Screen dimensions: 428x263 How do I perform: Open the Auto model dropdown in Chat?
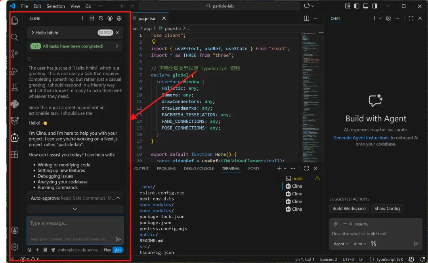point(360,244)
